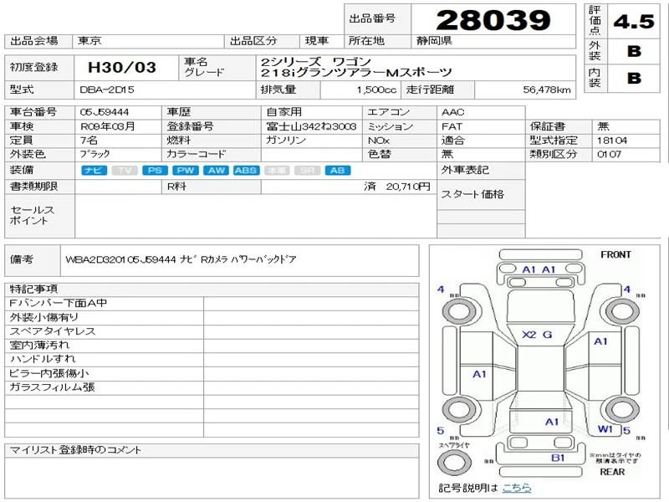The image size is (669, 502).
Task: Toggle the greyed-out TV badge
Action: click(124, 171)
